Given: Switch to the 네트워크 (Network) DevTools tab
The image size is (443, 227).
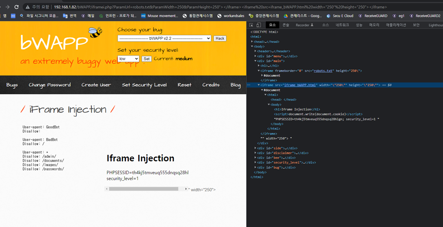Looking at the screenshot, I should click(x=342, y=25).
